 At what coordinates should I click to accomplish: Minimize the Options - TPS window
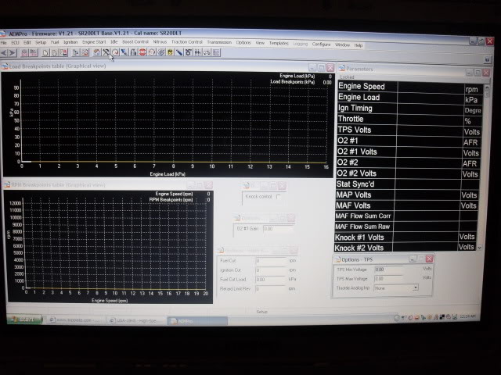click(x=412, y=259)
